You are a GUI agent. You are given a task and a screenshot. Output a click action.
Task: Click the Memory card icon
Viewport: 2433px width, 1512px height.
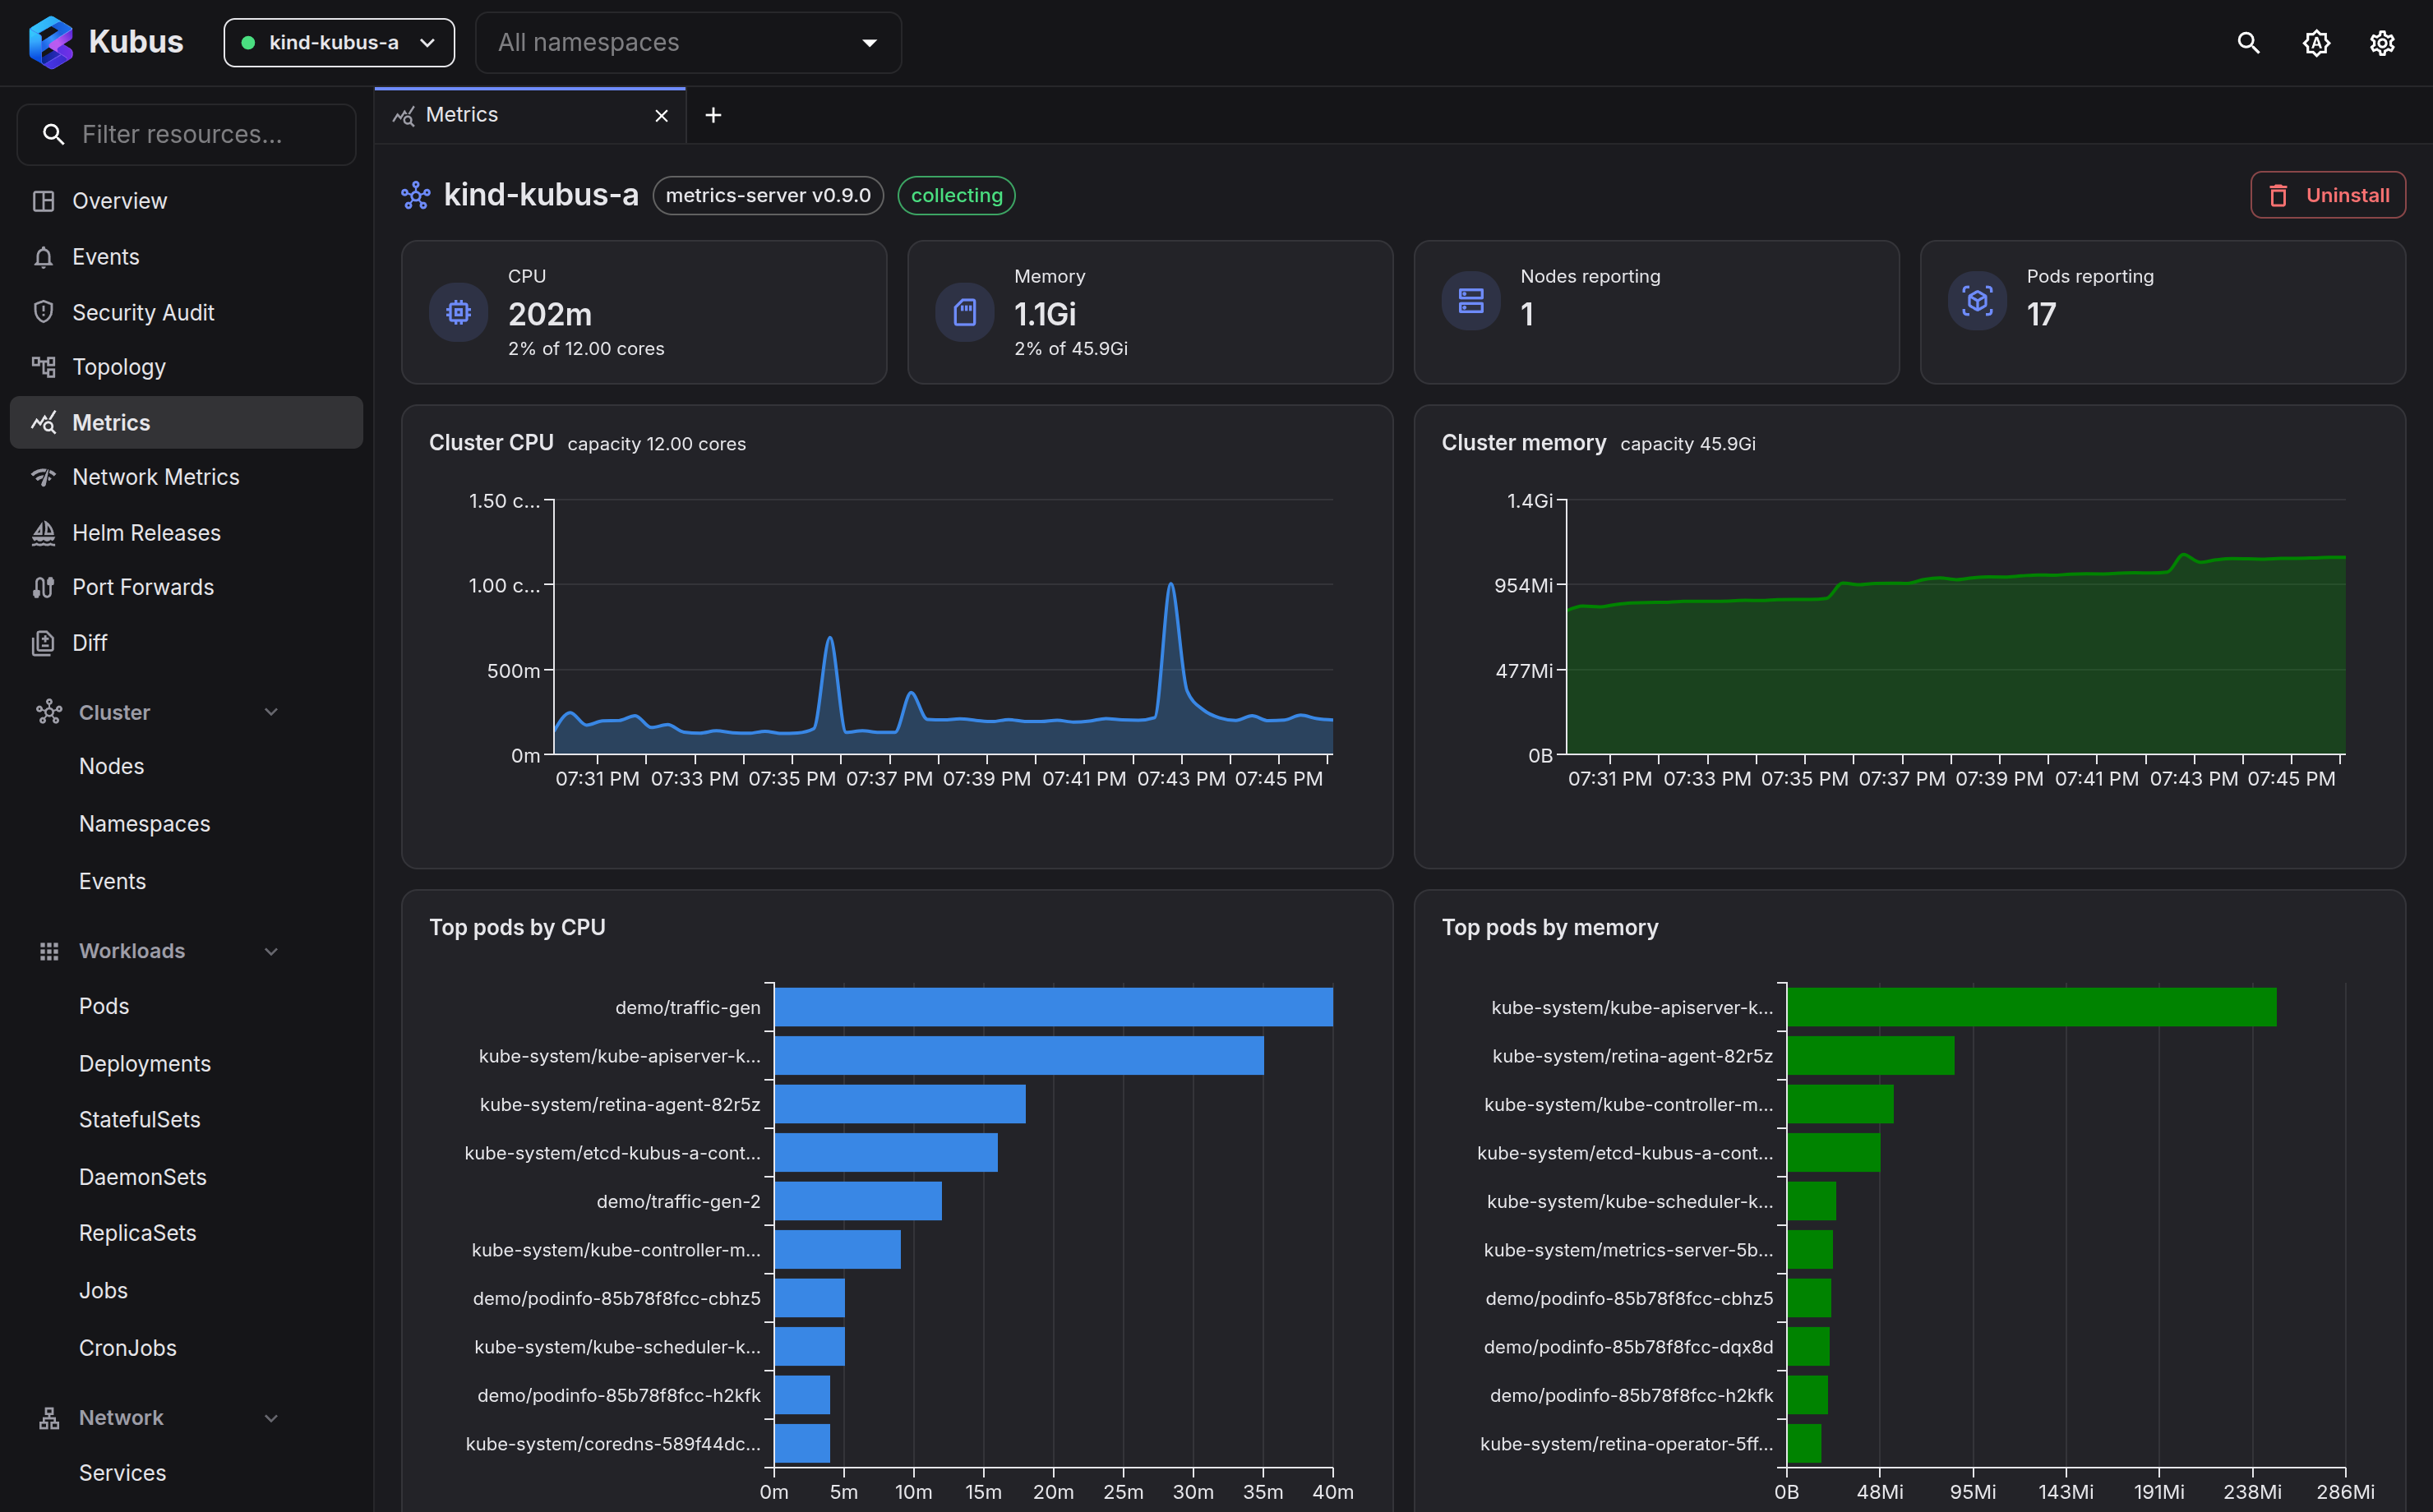[x=965, y=312]
